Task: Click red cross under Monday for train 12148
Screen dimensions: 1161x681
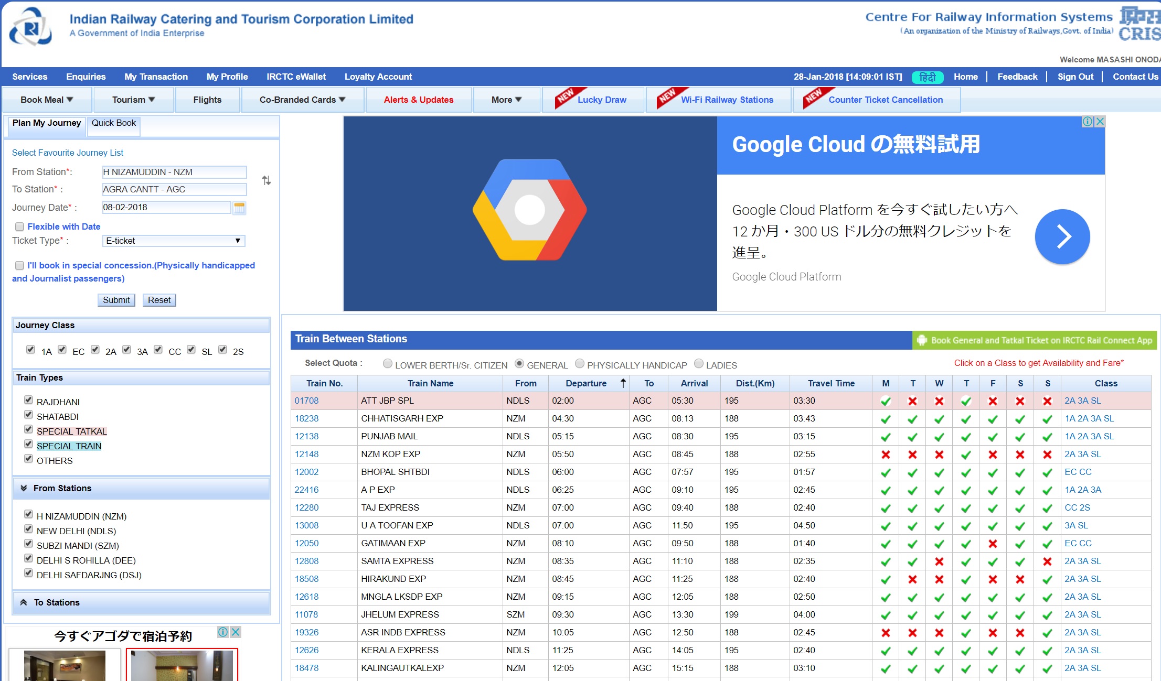Action: [886, 455]
